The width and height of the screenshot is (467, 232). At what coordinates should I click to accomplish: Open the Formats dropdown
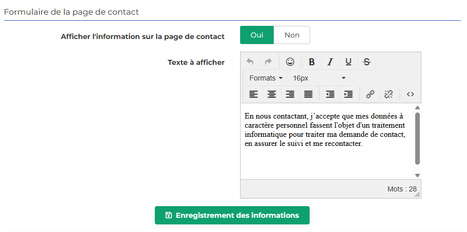(x=266, y=78)
